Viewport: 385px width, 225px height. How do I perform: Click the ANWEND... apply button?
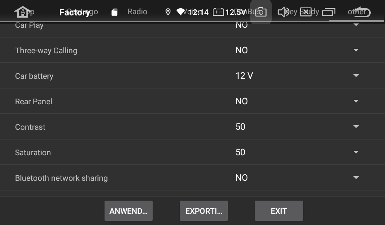coord(129,211)
